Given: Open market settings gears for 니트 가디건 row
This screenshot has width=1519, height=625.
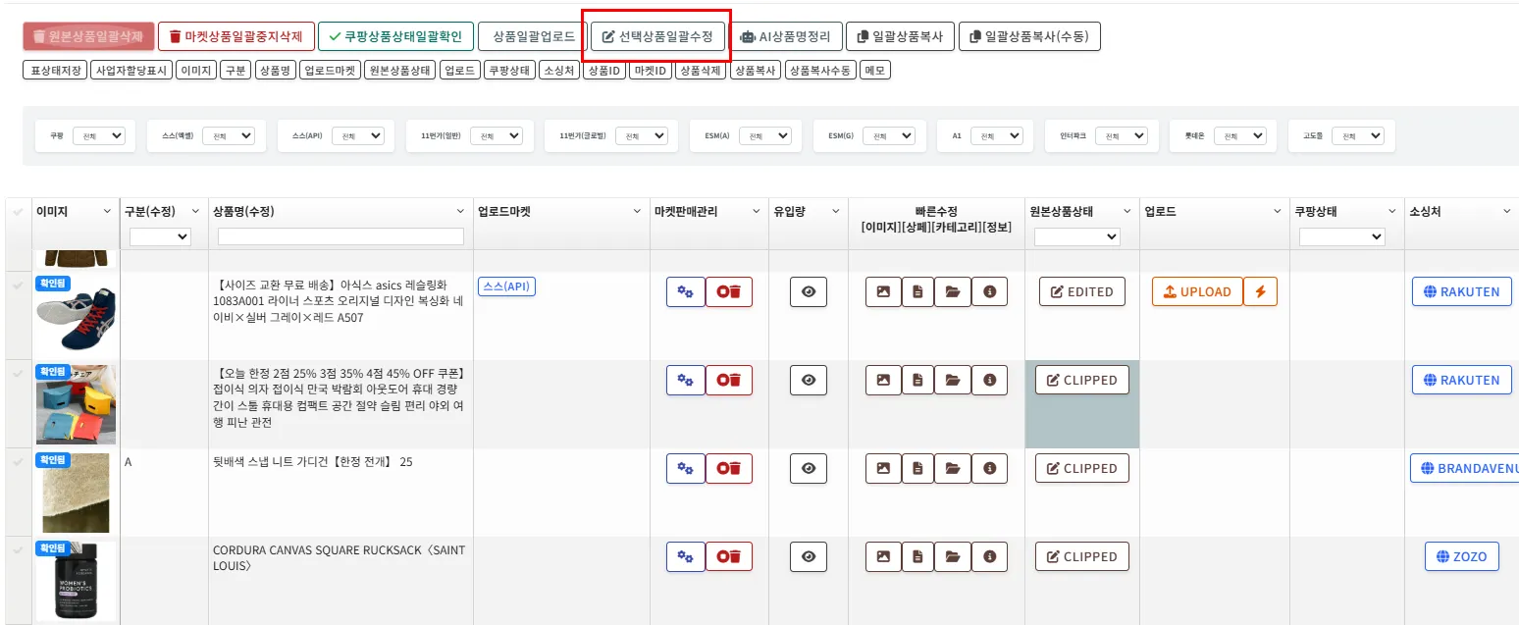Looking at the screenshot, I should pos(686,468).
